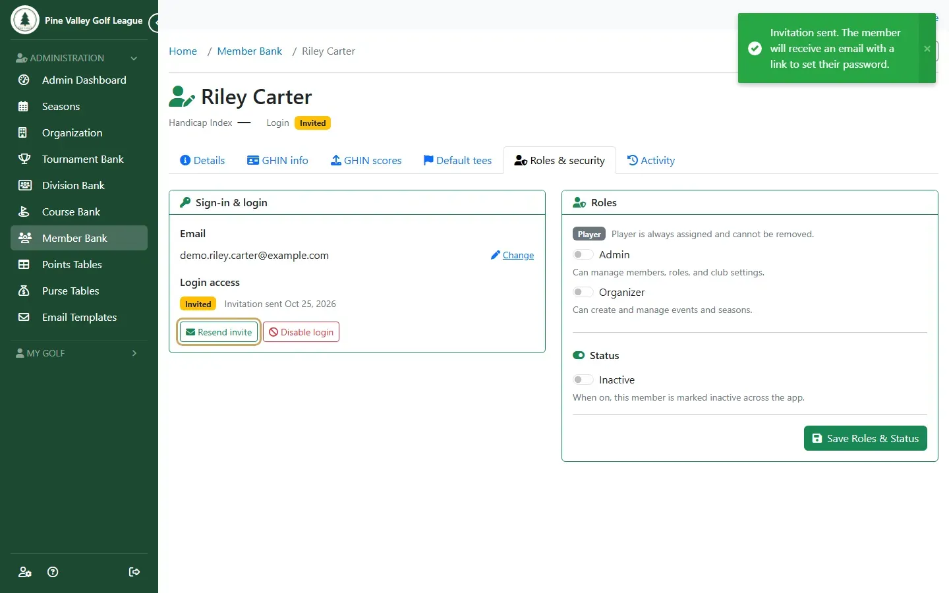Collapse the sidebar with the arrow button
The width and height of the screenshot is (949, 593).
pyautogui.click(x=156, y=23)
